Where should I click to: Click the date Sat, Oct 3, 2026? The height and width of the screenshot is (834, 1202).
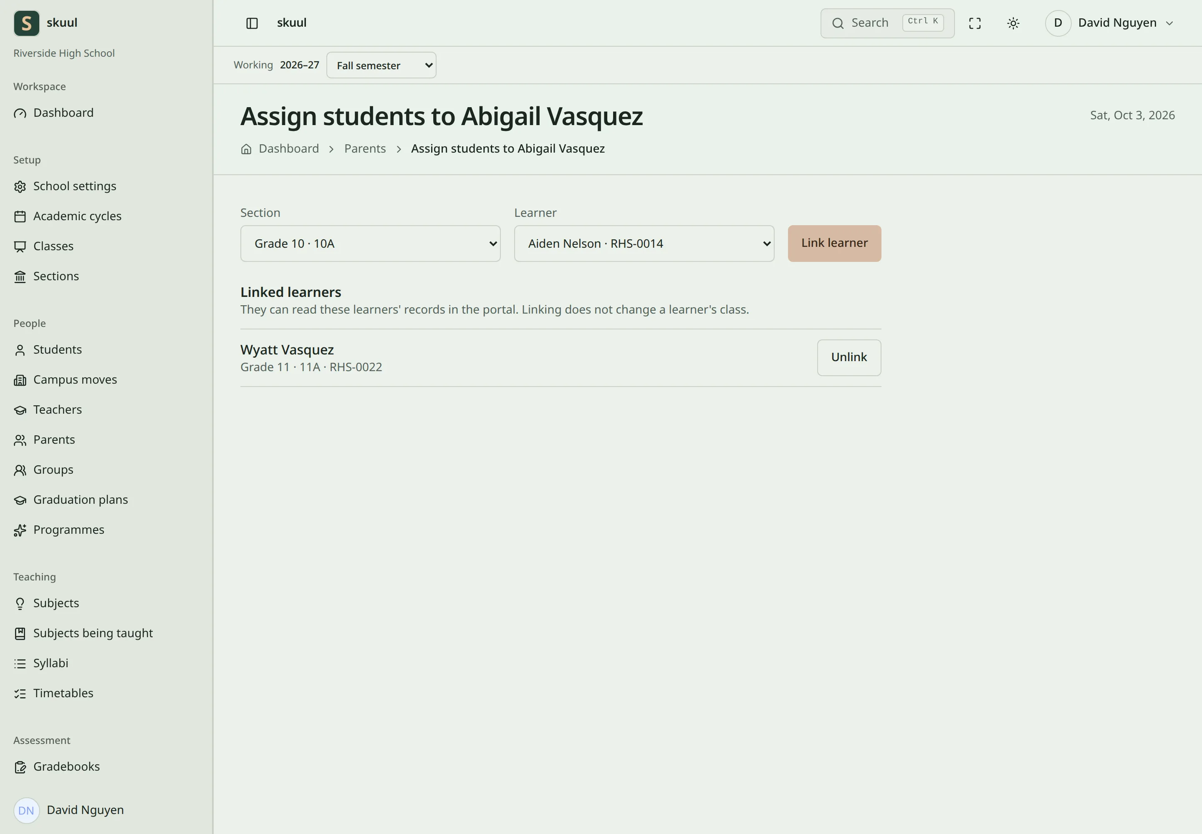[x=1132, y=116]
